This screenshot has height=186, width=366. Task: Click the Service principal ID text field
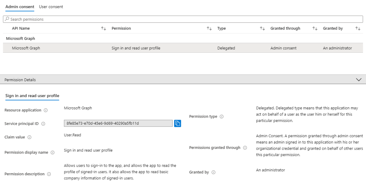click(x=118, y=123)
